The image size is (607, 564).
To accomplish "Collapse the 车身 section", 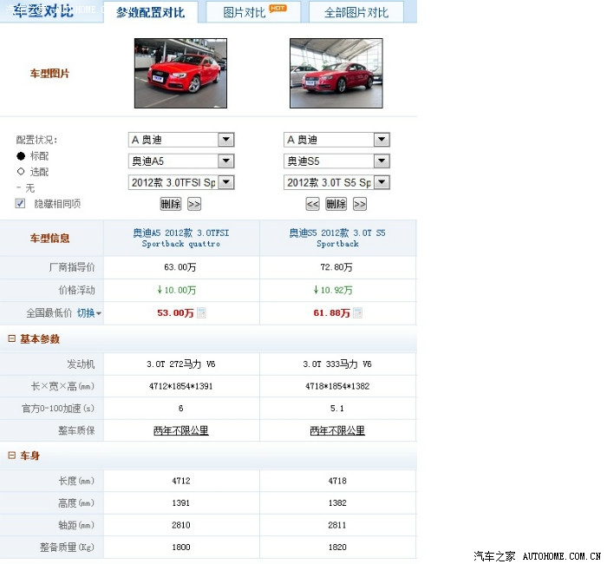I will pos(11,456).
